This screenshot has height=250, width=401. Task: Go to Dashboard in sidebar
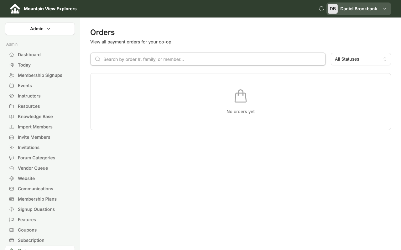[x=40, y=55]
